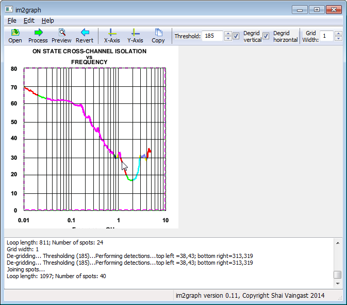
Task: Open the Edit menu
Action: [29, 21]
